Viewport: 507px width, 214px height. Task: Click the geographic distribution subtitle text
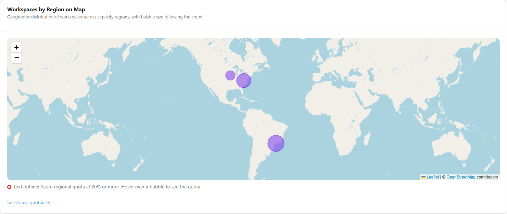[x=105, y=17]
